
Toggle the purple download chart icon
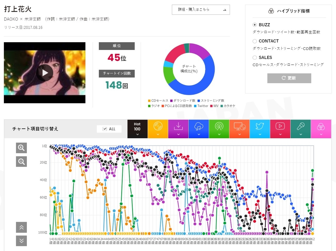point(178,129)
